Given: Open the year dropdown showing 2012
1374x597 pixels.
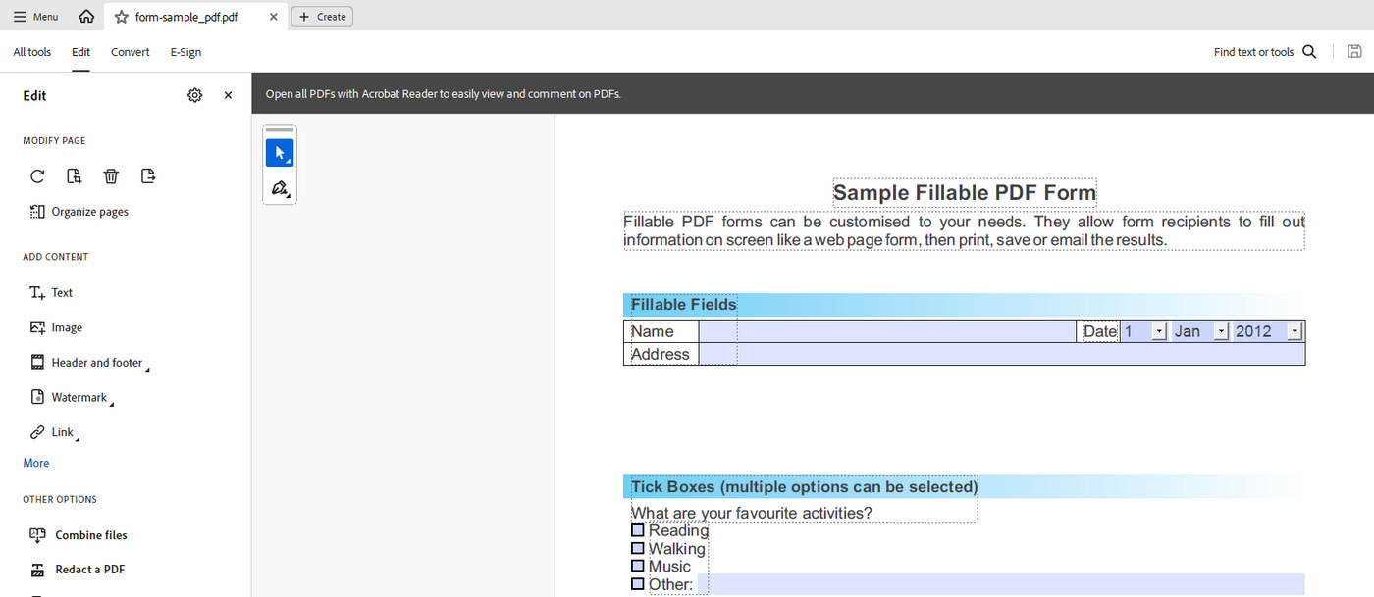Looking at the screenshot, I should point(1295,331).
